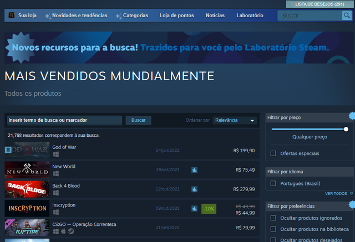Image resolution: width=355 pixels, height=242 pixels.
Task: Expand VER TODOS language list
Action: [336, 194]
